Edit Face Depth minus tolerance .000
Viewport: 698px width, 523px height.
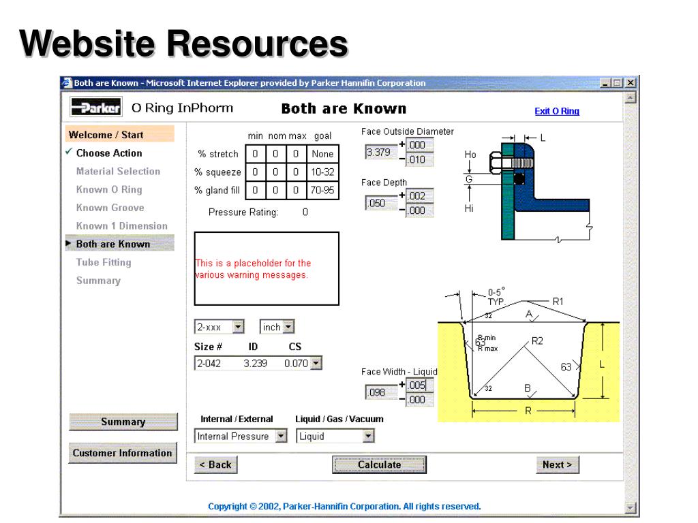(x=419, y=210)
